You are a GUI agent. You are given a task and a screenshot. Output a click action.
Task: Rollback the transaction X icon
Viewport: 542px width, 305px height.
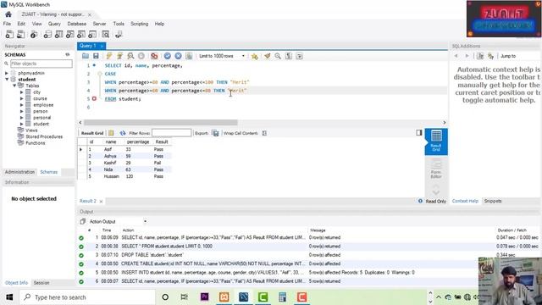coord(178,56)
